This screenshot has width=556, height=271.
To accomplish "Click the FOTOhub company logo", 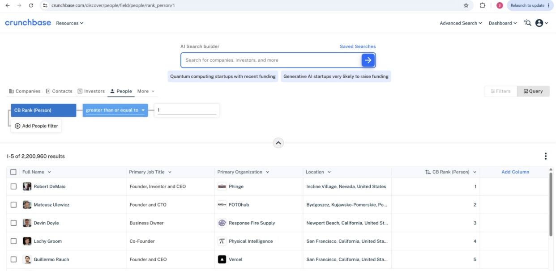I will [222, 205].
